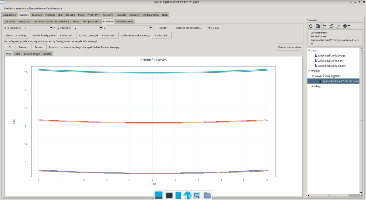Click calibrated.family.image dataset icon

(316, 56)
